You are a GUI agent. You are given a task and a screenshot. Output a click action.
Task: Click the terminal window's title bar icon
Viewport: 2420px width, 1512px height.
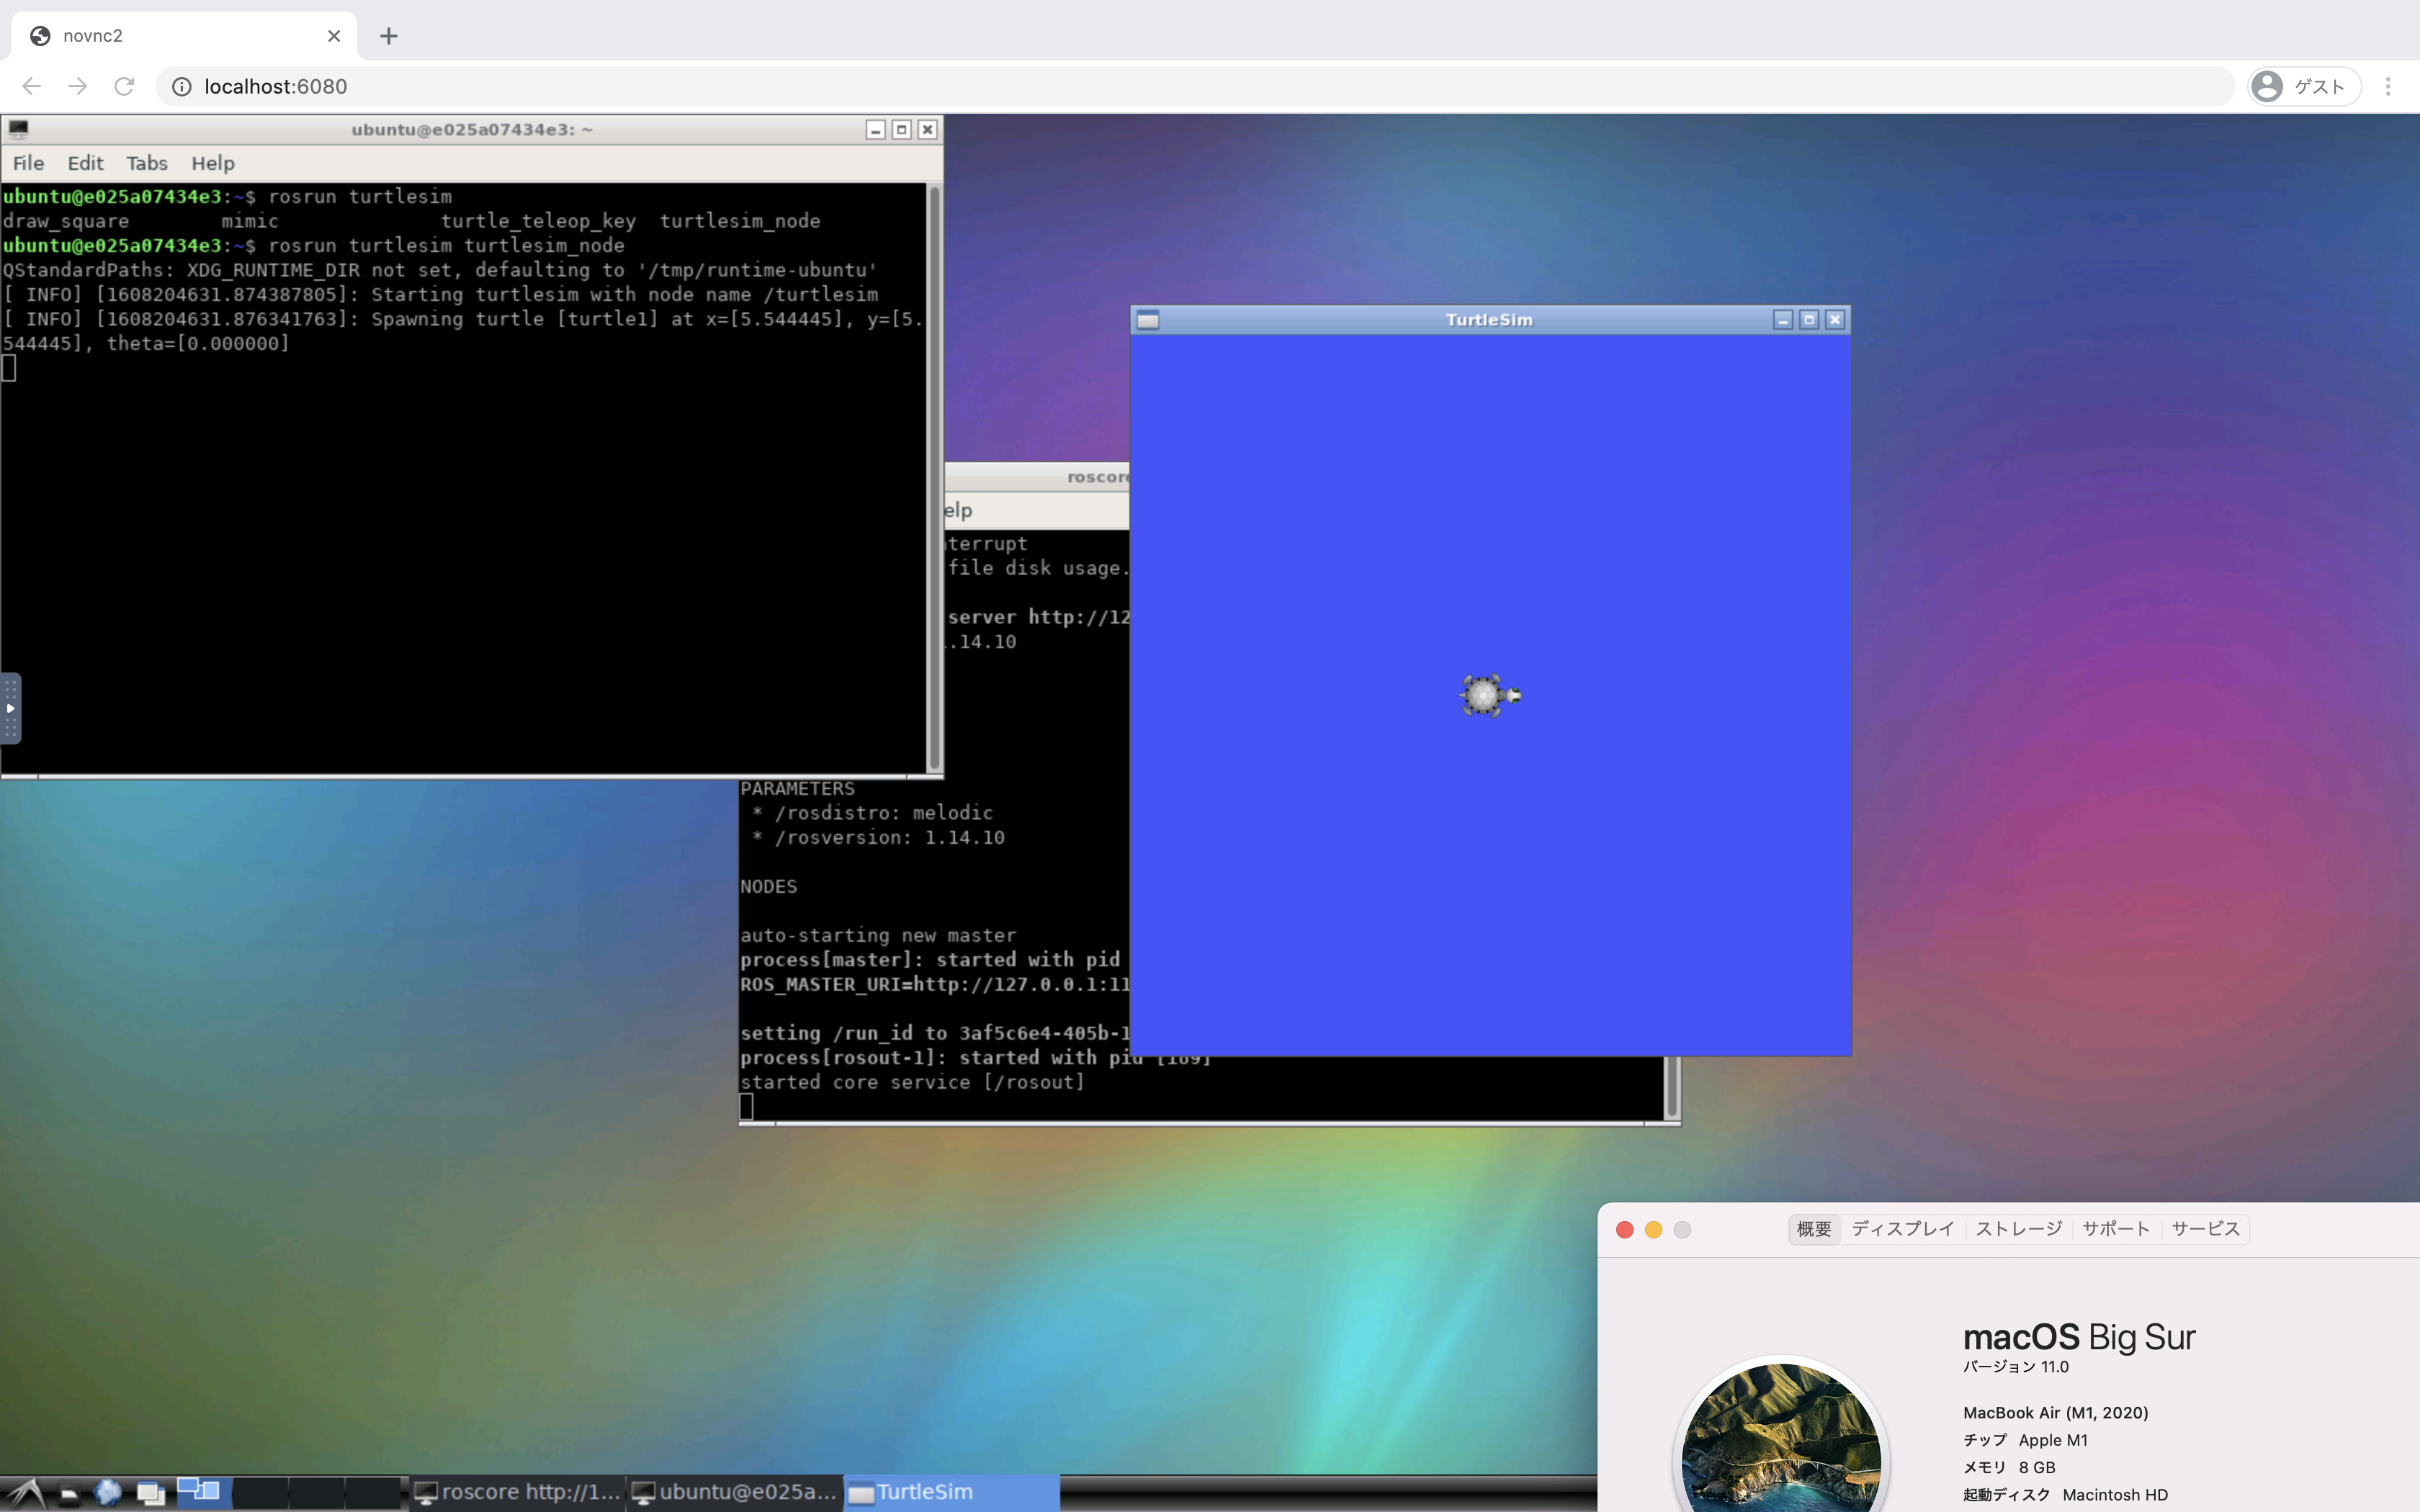click(18, 129)
